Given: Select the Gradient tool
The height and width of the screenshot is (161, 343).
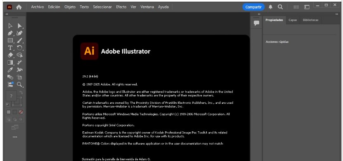Looking at the screenshot, I should click(10, 63).
